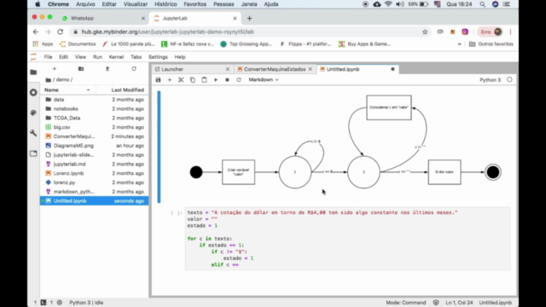Open macOS Spotlight search icon
Image resolution: width=546 pixels, height=307 pixels.
tap(482, 4)
